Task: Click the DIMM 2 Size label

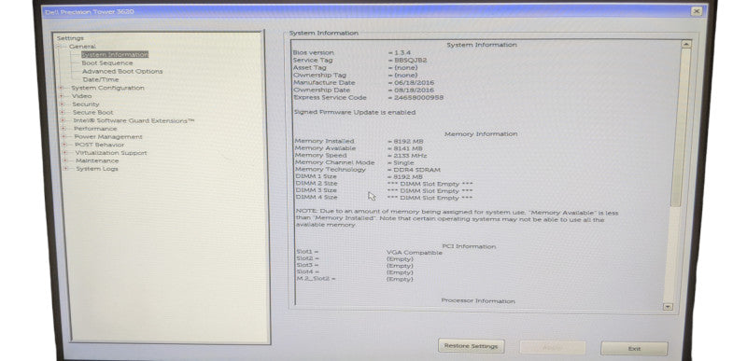Action: click(x=317, y=184)
